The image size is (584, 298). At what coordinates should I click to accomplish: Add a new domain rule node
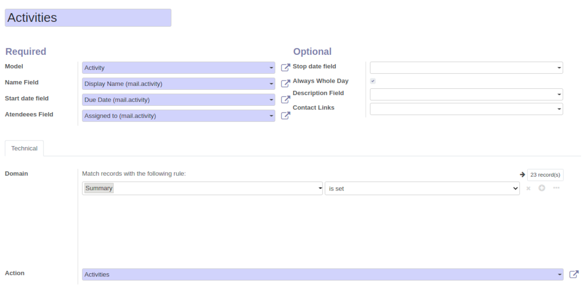(542, 188)
